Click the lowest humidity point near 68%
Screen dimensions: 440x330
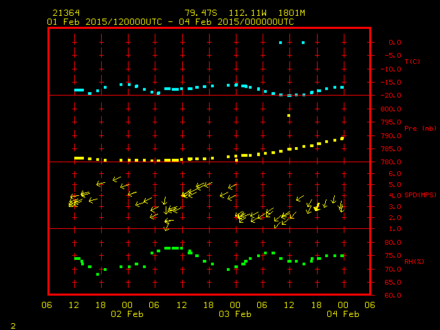click(x=98, y=274)
